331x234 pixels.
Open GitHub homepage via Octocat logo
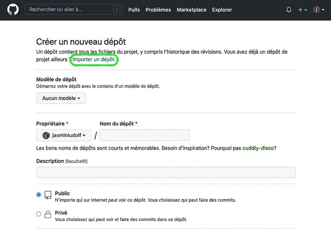[x=13, y=10]
